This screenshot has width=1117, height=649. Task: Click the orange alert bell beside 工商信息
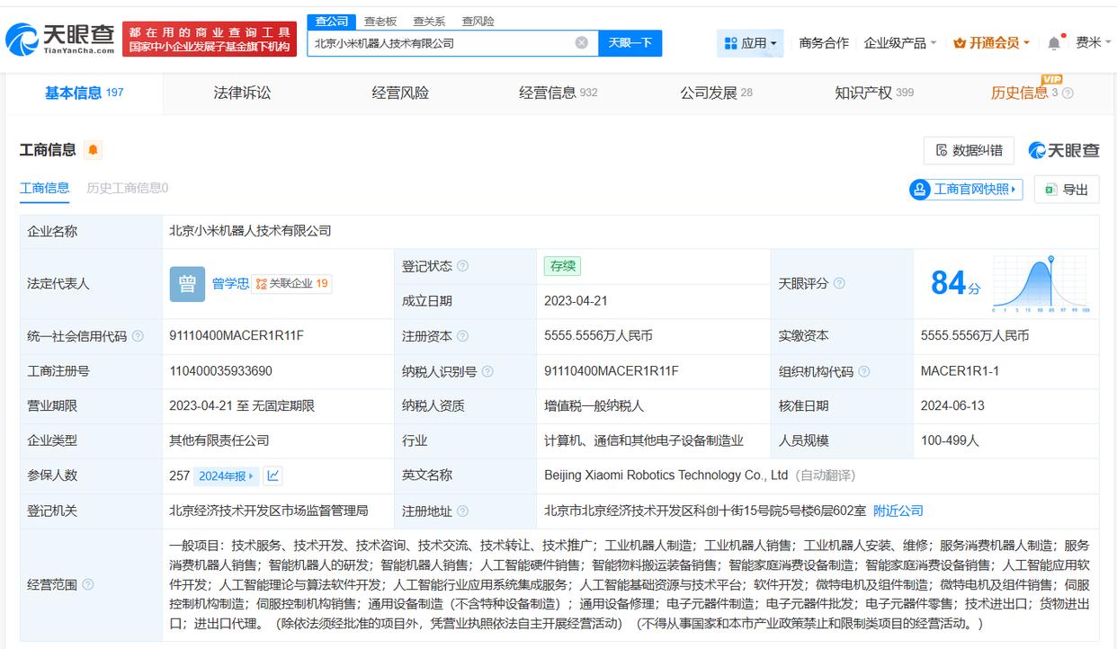coord(93,150)
